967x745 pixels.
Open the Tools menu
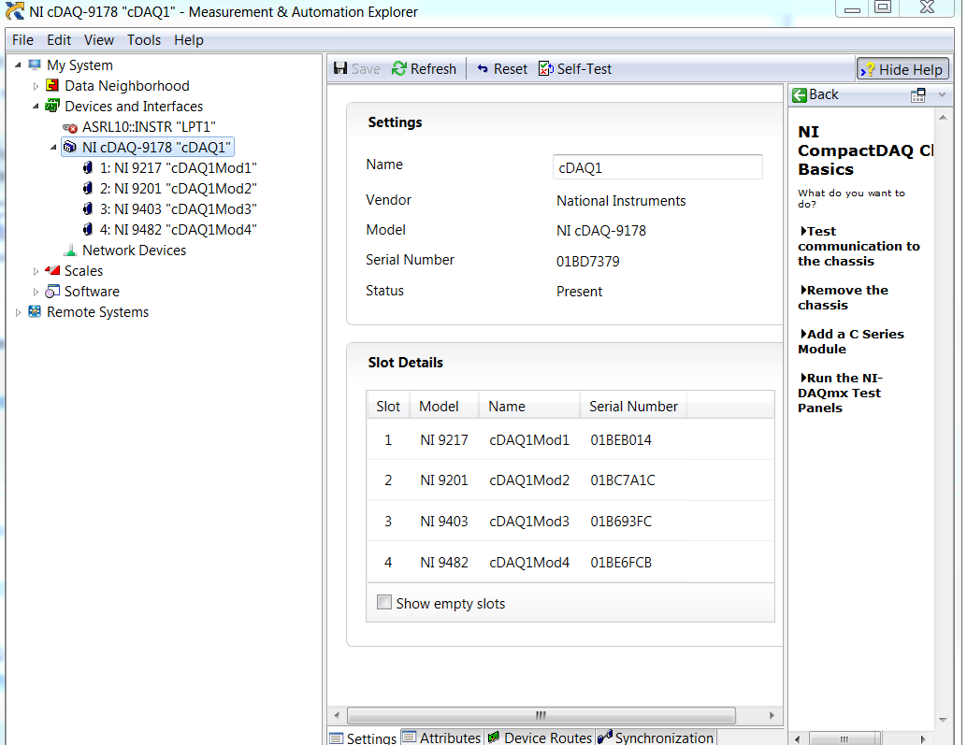pos(144,40)
